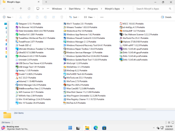Click the UltraISO 9.7.6.3860 Portable icon
The width and height of the screenshot is (175, 131).
point(17,53)
